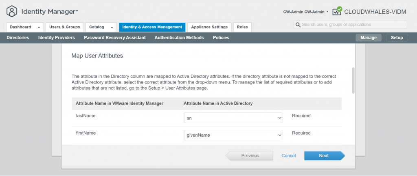Click the firstName attribute label
This screenshot has height=176, width=417.
point(86,133)
